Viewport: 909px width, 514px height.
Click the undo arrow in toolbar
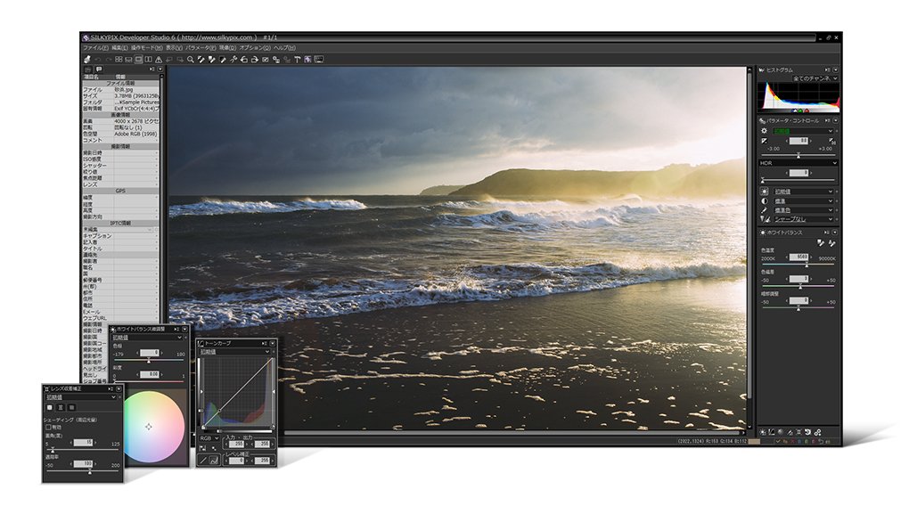pos(97,59)
